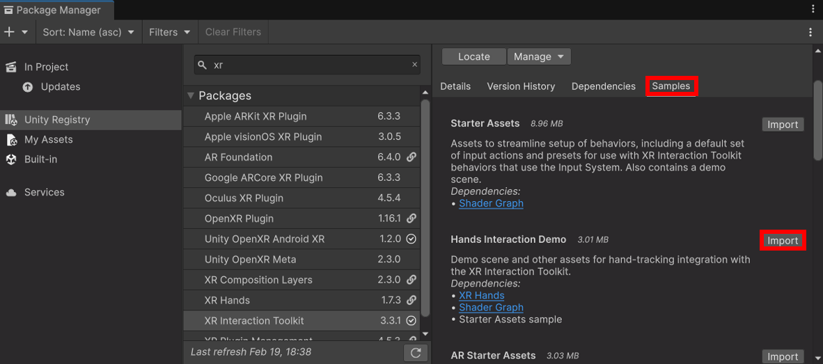Select Unity OpenXR Android XR package
The height and width of the screenshot is (364, 823).
(x=301, y=239)
